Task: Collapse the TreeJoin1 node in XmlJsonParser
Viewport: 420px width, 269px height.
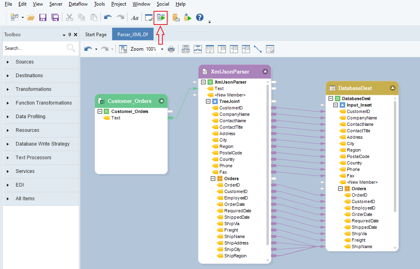Action: (x=208, y=101)
